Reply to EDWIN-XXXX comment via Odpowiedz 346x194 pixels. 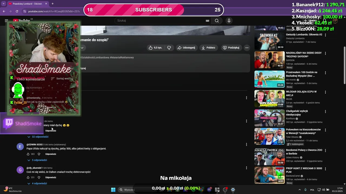click(x=51, y=154)
